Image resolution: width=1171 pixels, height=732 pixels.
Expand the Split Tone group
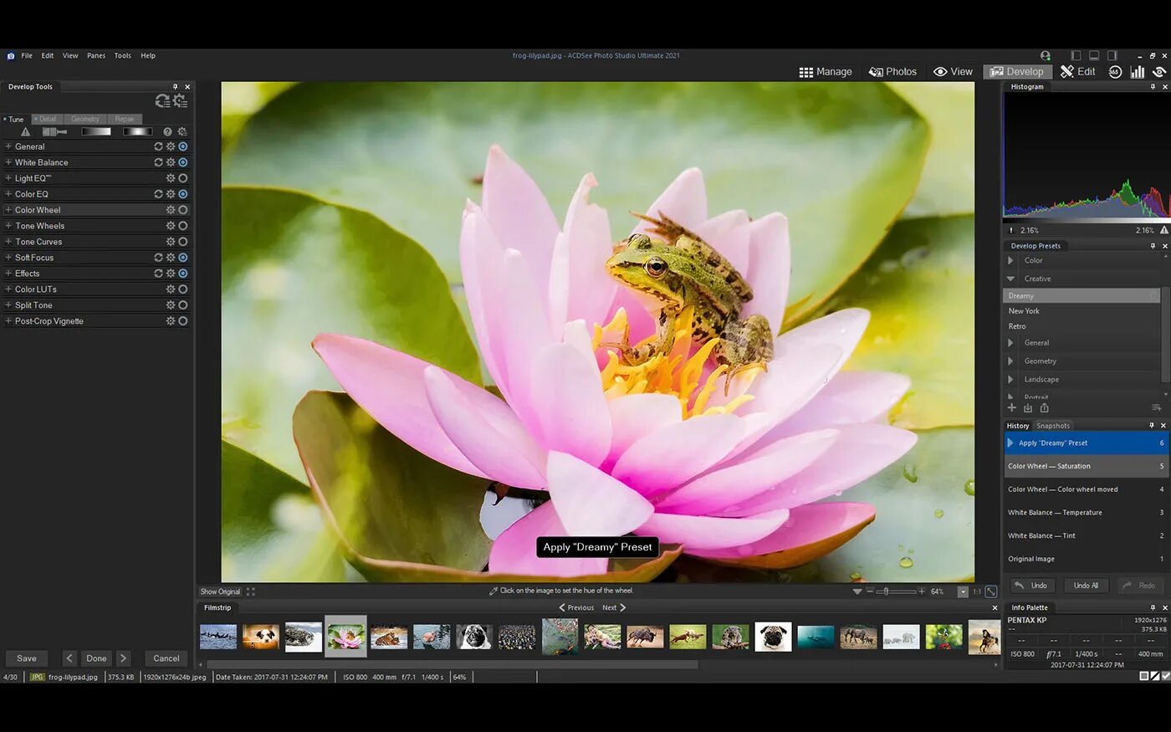8,305
